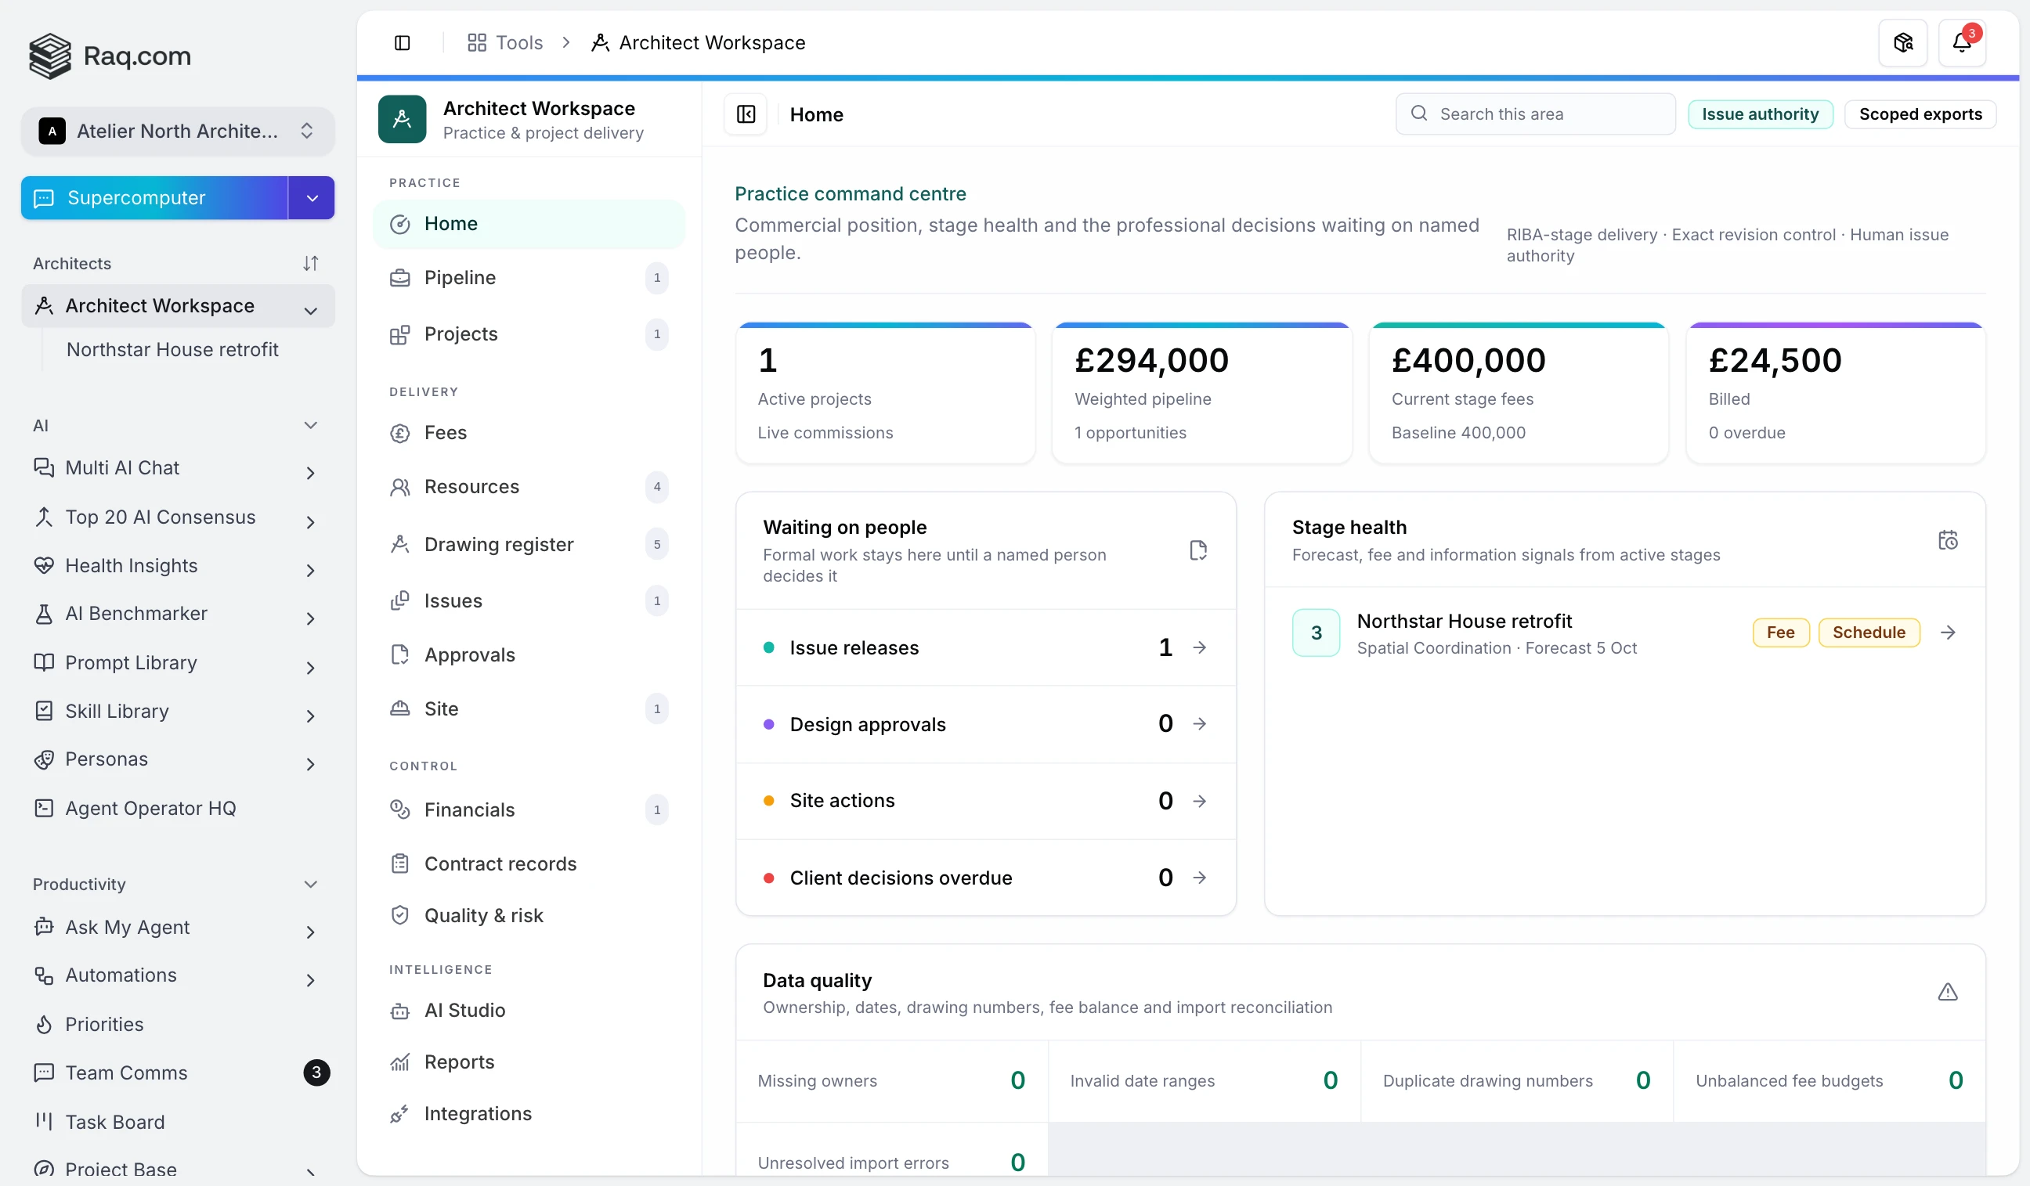Open Agent Operator HQ
This screenshot has height=1186, width=2030.
coord(177,809)
